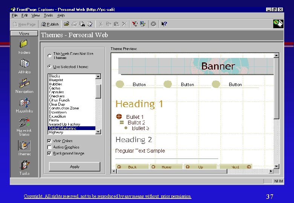Image resolution: width=294 pixels, height=203 pixels.
Task: Click the New Page toolbar button
Action: (x=24, y=24)
